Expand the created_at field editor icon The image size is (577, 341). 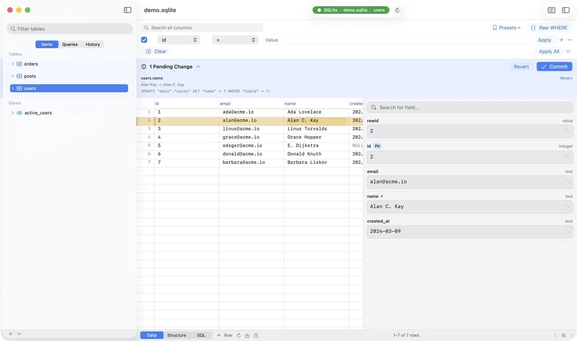point(568,231)
